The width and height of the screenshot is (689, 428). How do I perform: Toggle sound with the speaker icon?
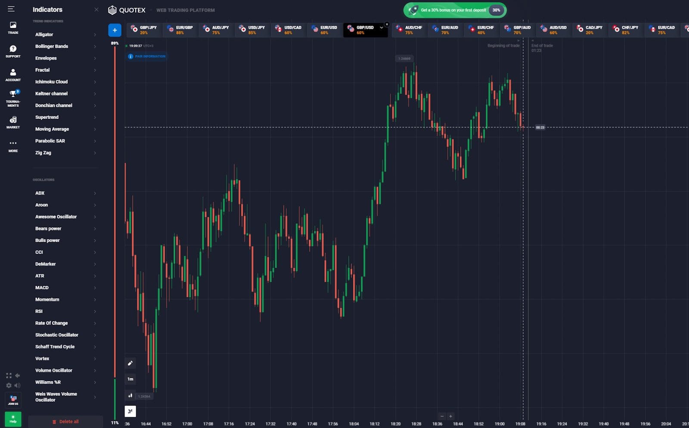18,385
